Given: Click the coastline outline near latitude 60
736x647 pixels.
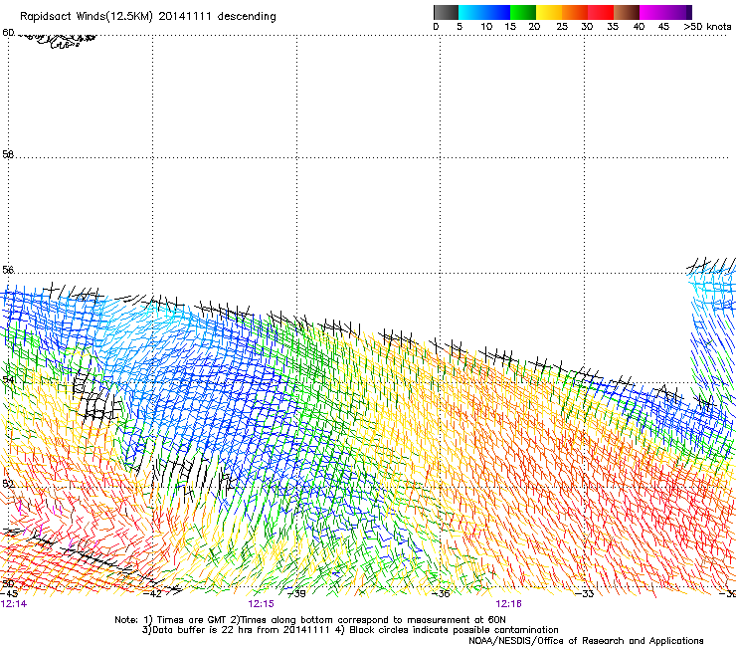Looking at the screenshot, I should click(59, 41).
